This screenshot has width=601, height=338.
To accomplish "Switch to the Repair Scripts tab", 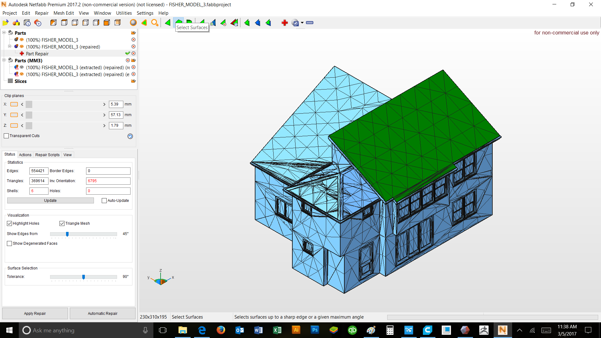I will point(47,155).
